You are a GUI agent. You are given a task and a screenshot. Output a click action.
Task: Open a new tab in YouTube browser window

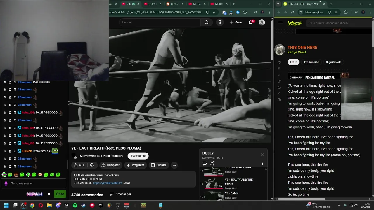[234, 4]
